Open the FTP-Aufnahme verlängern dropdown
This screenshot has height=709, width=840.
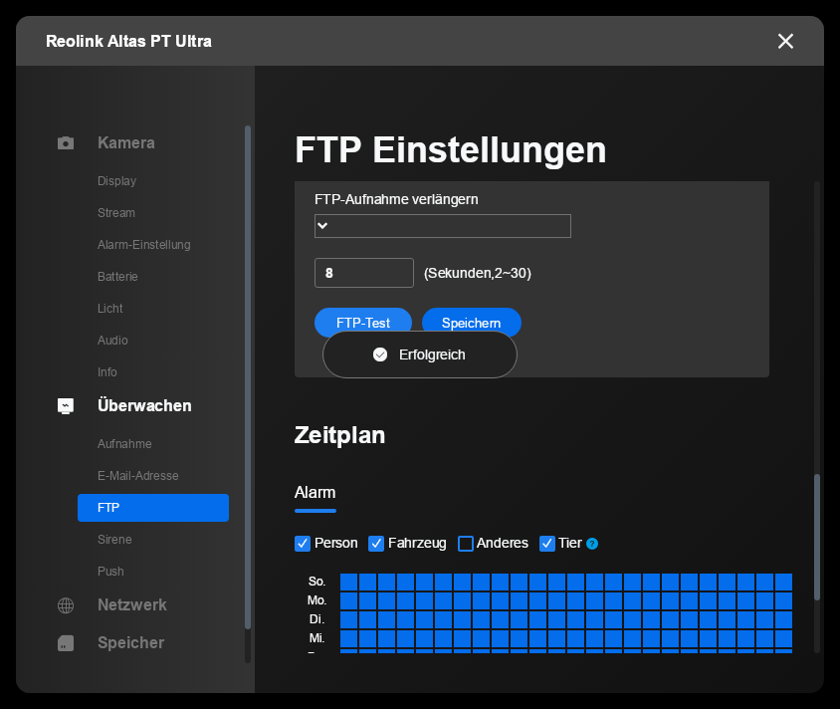click(443, 226)
